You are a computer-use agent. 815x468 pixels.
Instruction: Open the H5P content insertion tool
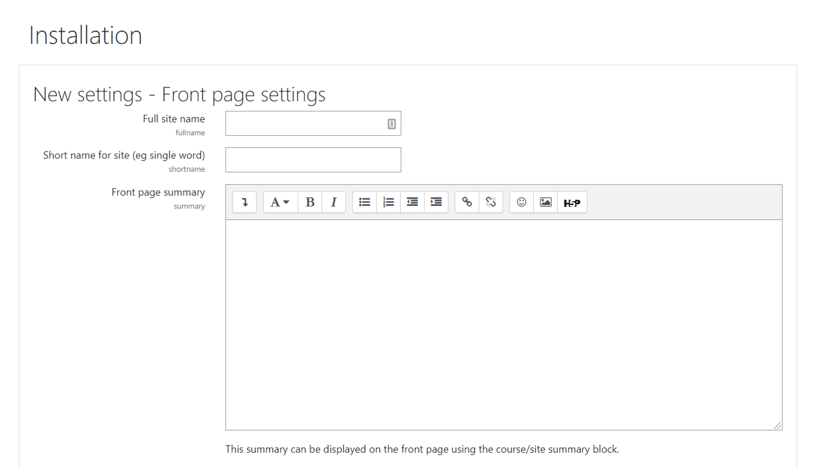point(572,202)
